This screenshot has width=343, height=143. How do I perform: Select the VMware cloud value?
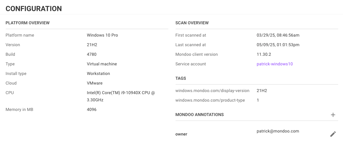pyautogui.click(x=95, y=83)
